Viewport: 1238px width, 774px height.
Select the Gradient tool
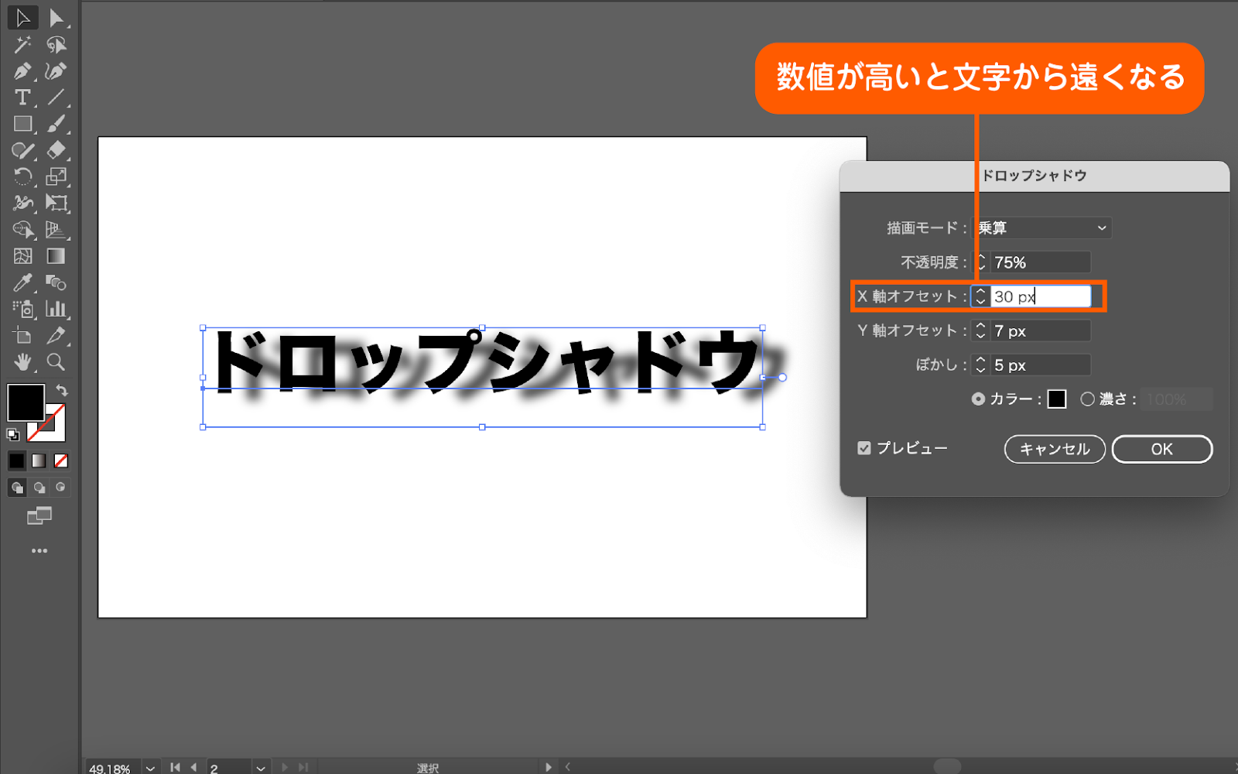56,256
